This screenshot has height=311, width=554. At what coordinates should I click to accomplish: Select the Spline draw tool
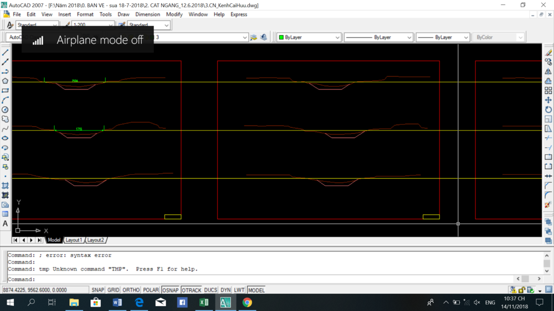pos(6,129)
